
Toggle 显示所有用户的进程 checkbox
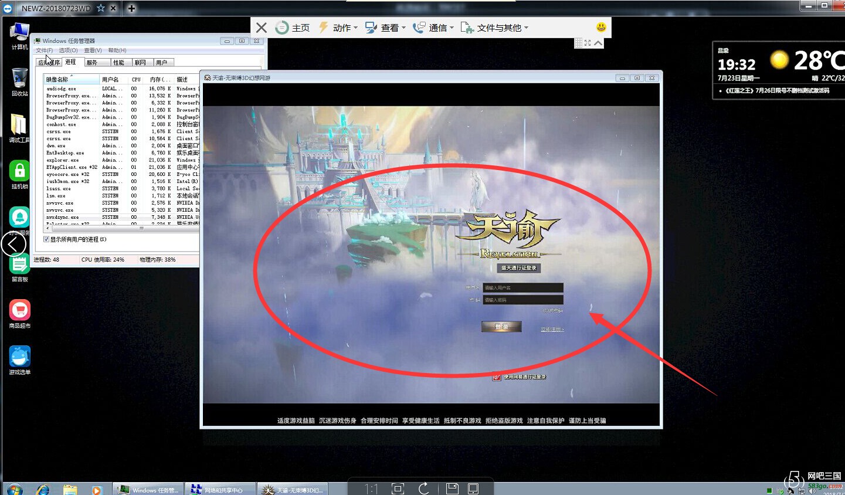pyautogui.click(x=46, y=239)
